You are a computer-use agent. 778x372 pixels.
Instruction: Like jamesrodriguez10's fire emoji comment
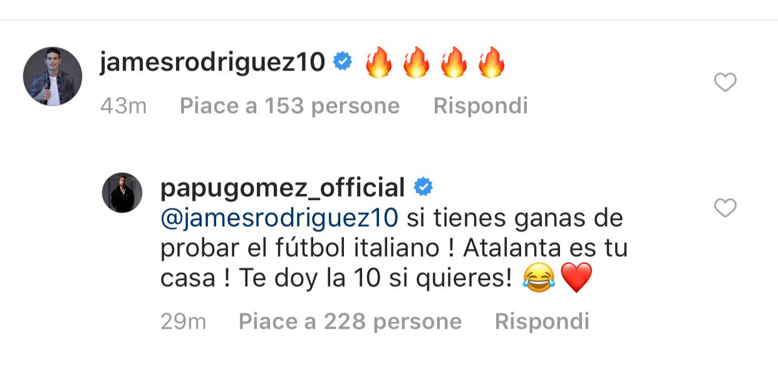(x=725, y=83)
